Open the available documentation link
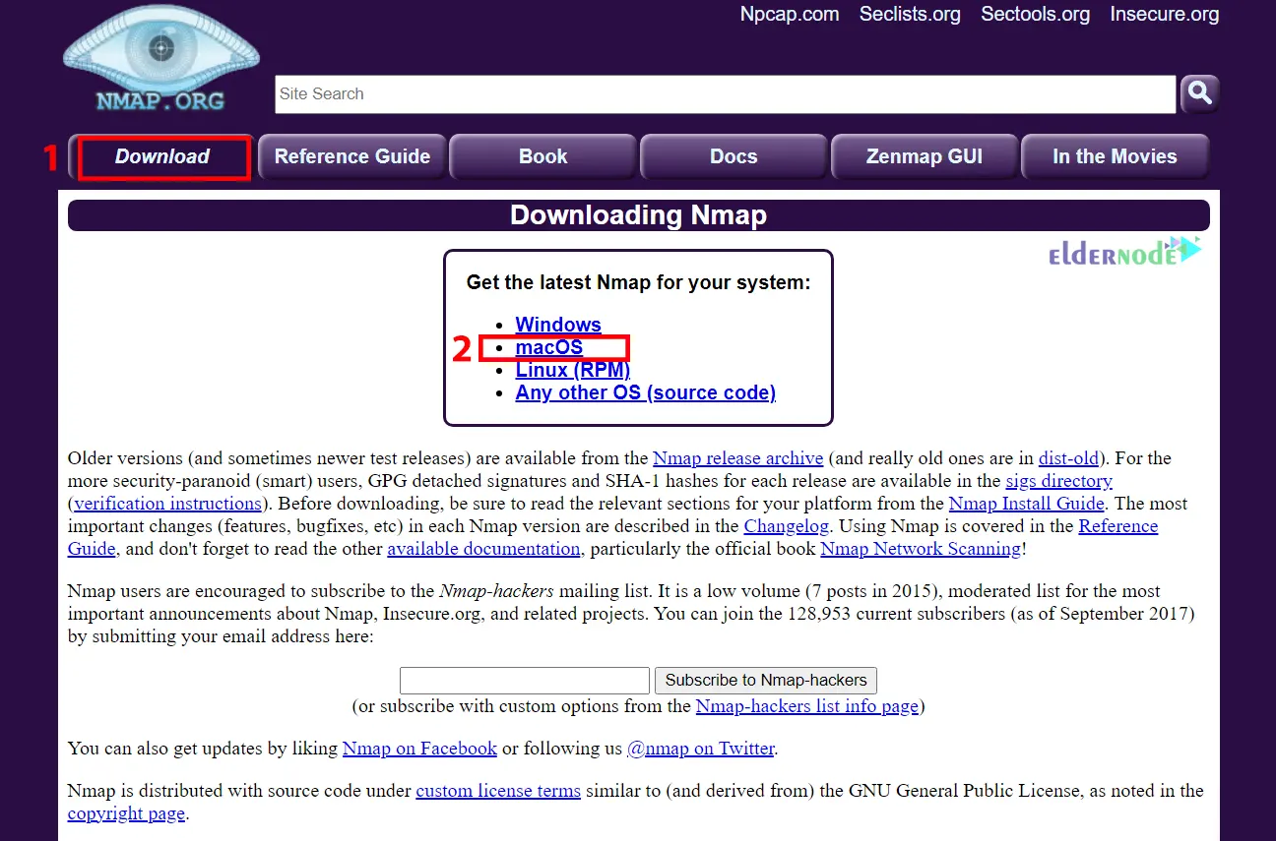 tap(483, 549)
